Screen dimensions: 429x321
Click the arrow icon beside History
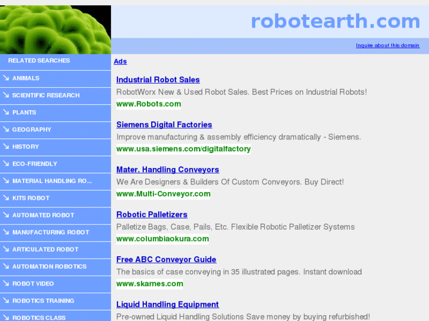pyautogui.click(x=6, y=147)
